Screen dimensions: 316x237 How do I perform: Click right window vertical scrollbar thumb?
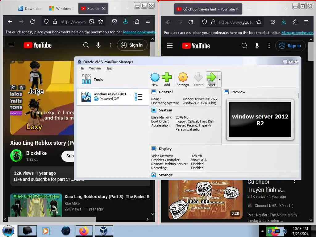coord(311,51)
